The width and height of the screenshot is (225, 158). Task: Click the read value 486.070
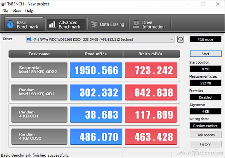point(96,137)
